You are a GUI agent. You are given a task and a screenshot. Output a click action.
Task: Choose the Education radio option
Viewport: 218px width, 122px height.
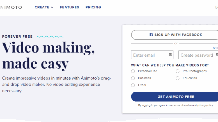(178, 78)
